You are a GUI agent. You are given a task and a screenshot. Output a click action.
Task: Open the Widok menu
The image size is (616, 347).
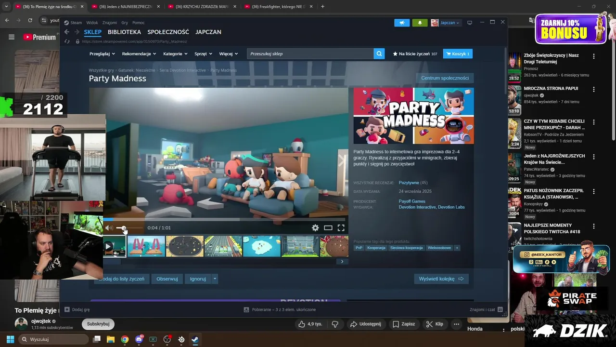click(x=92, y=23)
